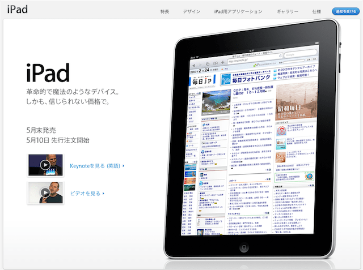Viewport: 363px width, 270px height.
Task: Open the 仕様 nav tab
Action: point(316,11)
